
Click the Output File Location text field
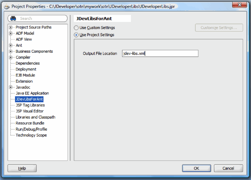coord(160,53)
